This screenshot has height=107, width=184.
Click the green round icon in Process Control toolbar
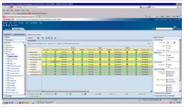[x=46, y=38]
